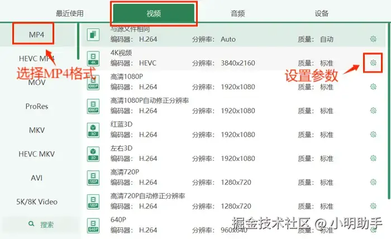Click the 3840x2160 resolution value
Screen dimensions: 391x239
(x=237, y=63)
